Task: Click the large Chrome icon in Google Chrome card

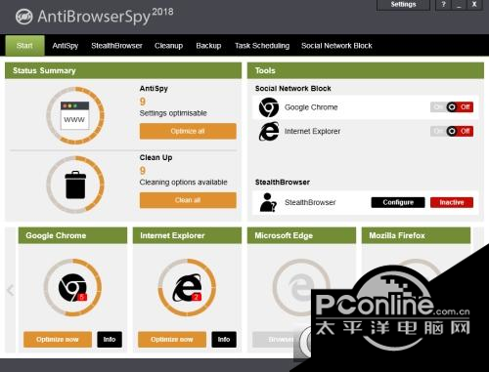Action: tap(72, 288)
